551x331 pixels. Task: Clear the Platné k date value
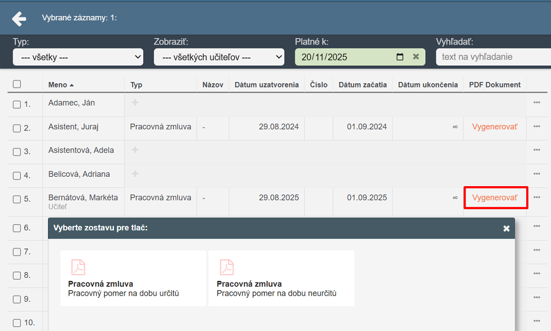click(416, 57)
